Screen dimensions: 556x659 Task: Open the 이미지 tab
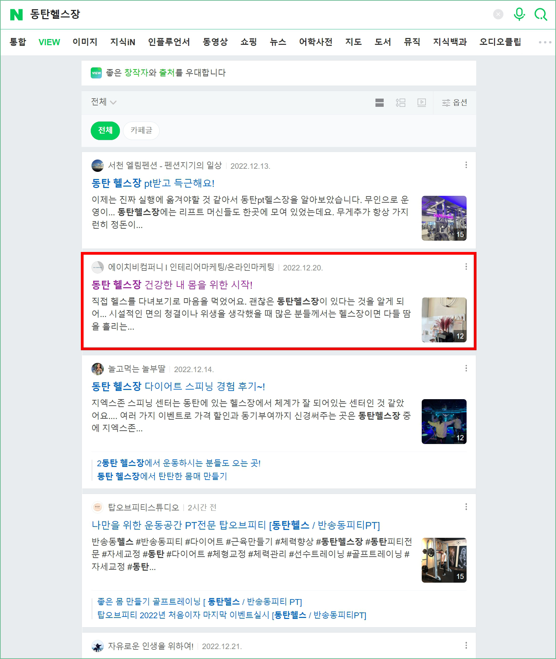pyautogui.click(x=85, y=42)
